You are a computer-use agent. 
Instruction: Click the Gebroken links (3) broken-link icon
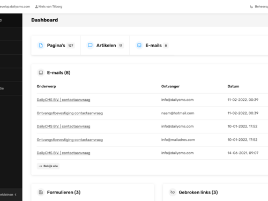pos(173,192)
